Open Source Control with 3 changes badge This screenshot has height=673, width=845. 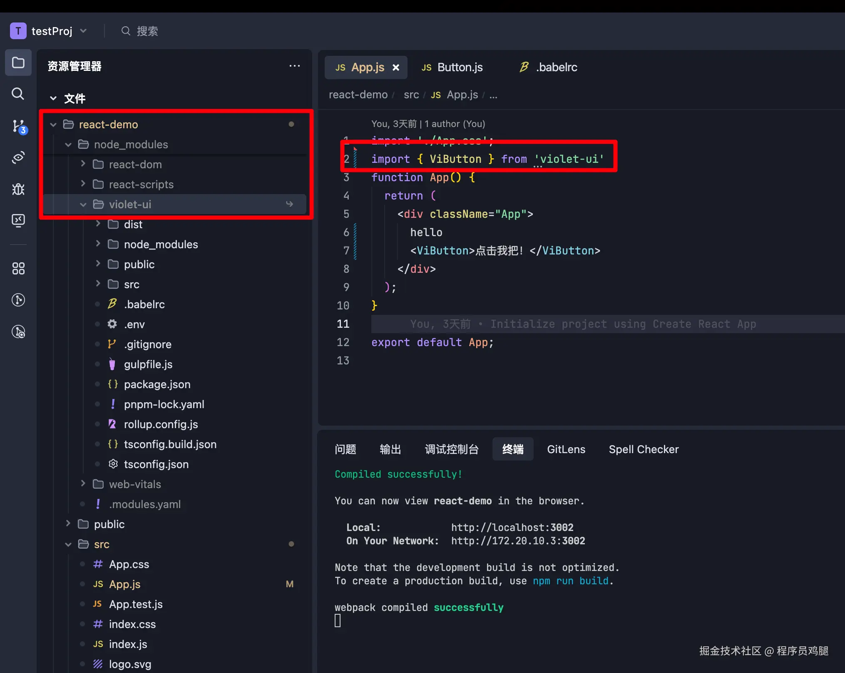pyautogui.click(x=19, y=126)
